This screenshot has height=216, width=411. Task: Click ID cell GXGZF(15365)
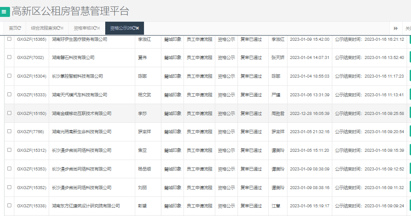pyautogui.click(x=31, y=39)
